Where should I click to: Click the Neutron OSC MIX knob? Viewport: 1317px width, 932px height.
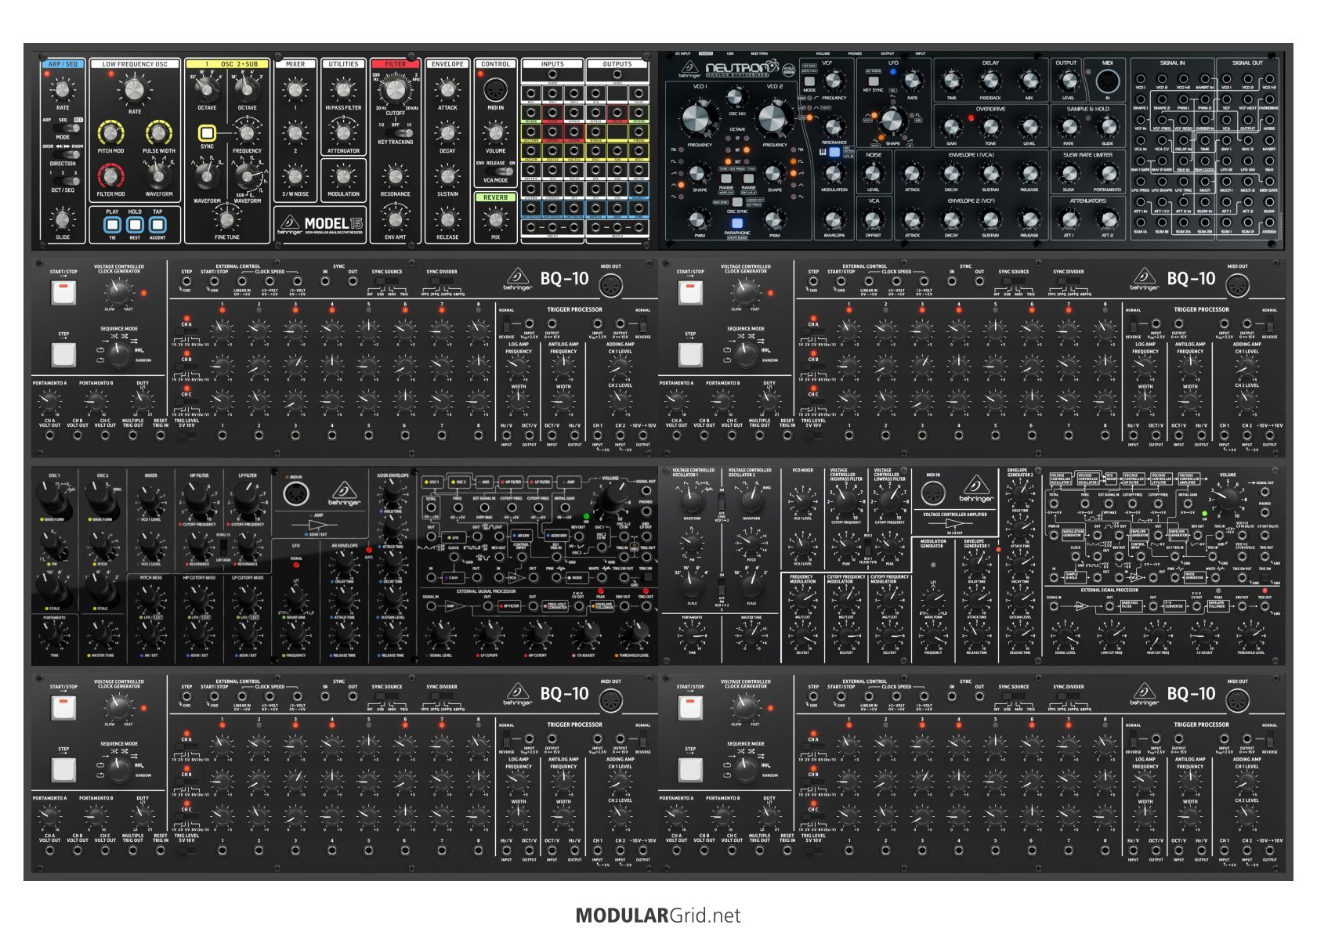click(736, 96)
